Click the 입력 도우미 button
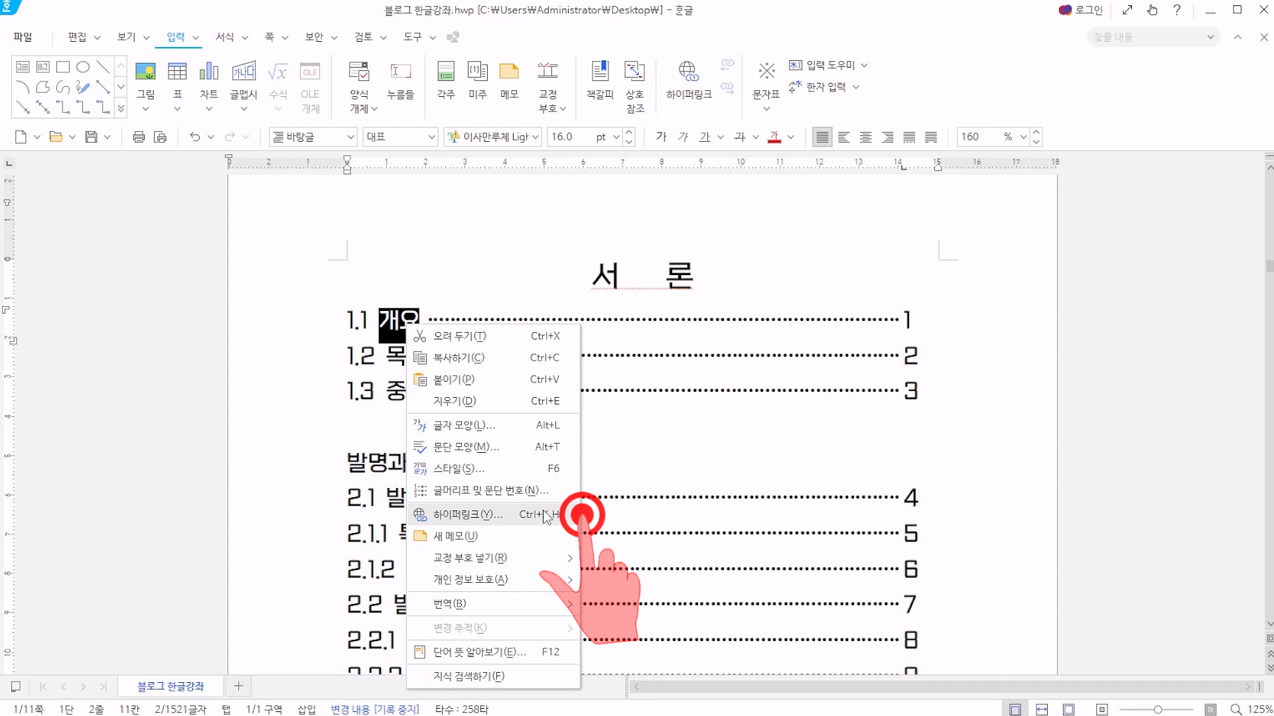 [x=829, y=65]
